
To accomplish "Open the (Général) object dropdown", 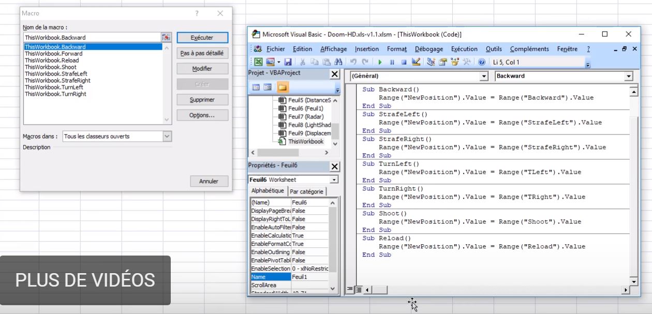I will [x=484, y=76].
